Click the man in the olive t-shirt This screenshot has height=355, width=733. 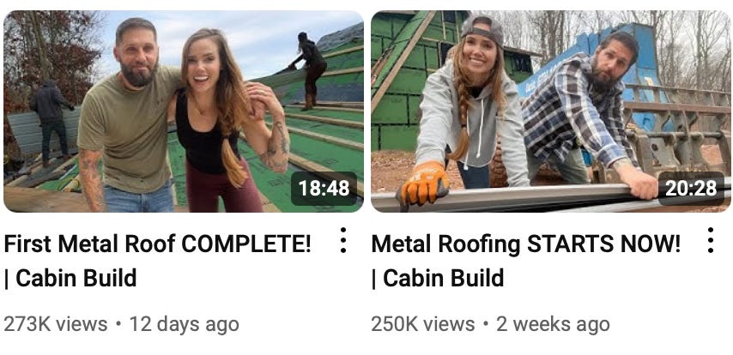pos(129,117)
